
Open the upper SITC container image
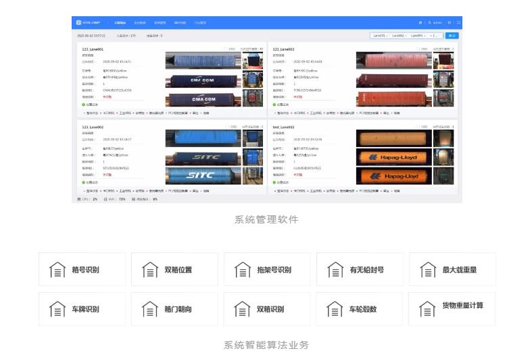[x=203, y=157]
